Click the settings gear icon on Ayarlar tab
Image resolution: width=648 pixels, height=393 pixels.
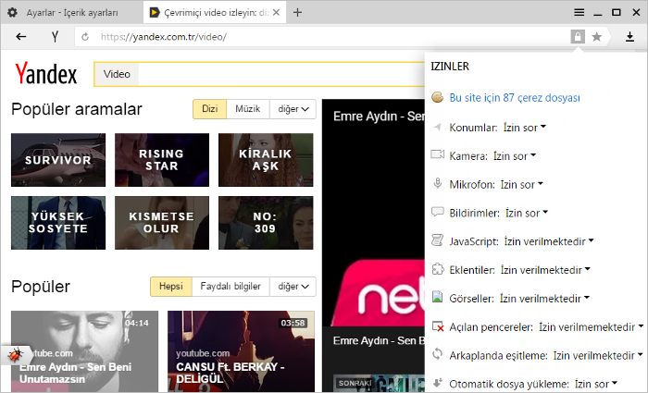point(12,12)
